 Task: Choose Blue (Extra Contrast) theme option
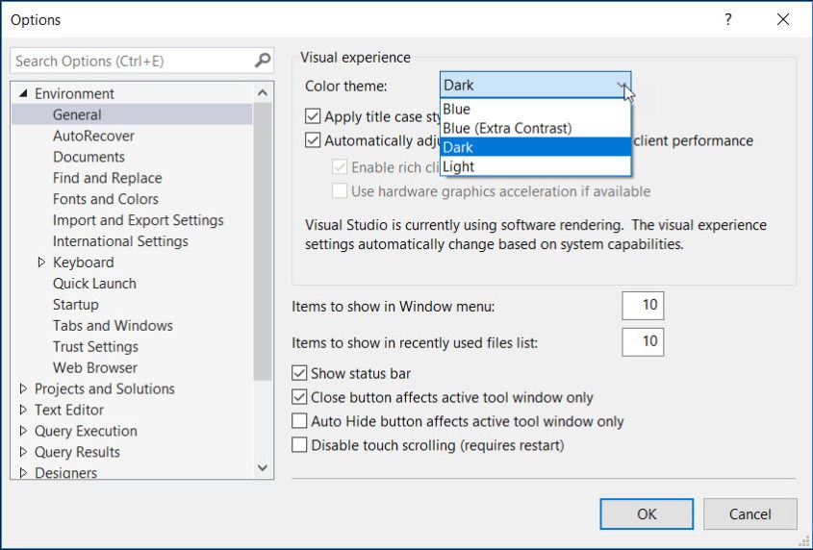tap(507, 128)
